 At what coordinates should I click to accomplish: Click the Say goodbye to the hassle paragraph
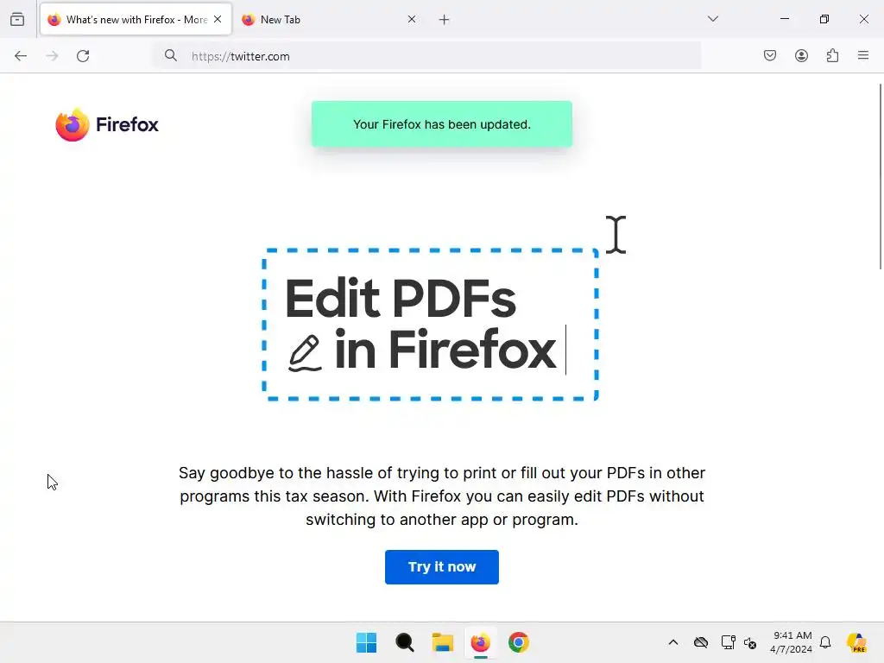coord(442,496)
